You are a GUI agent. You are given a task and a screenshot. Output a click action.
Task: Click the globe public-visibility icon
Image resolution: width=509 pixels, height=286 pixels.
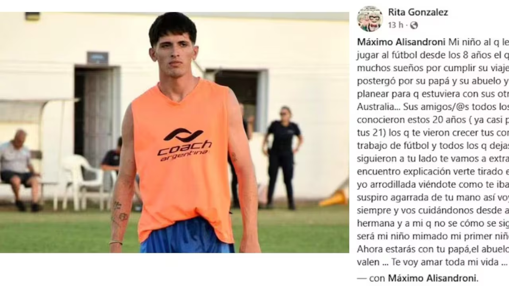(414, 25)
